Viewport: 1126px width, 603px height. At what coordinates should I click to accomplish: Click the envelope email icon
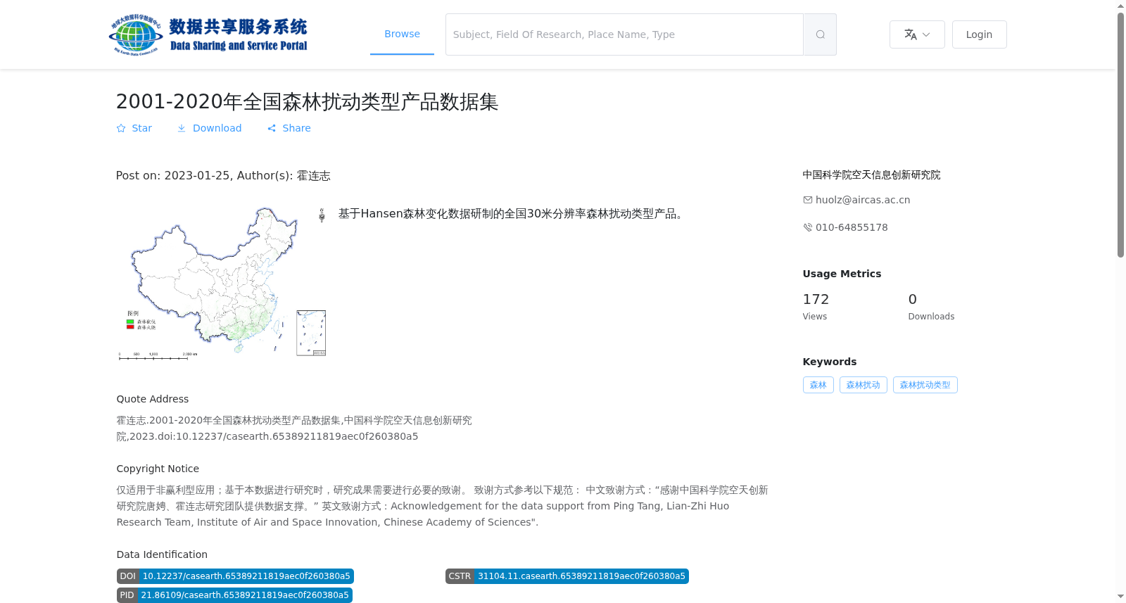pyautogui.click(x=808, y=200)
